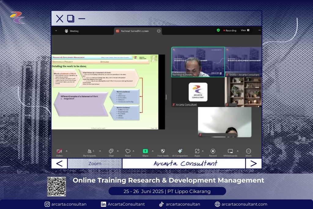Open the Chat panel
The height and width of the screenshot is (209, 313).
pos(111,151)
